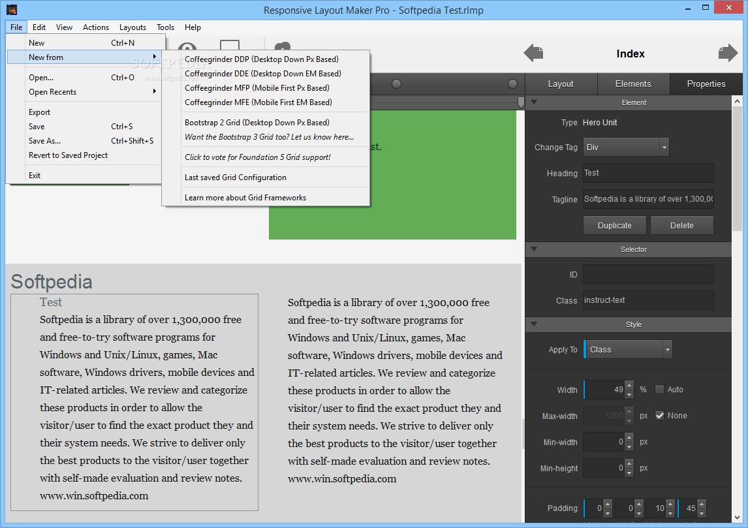Decrease the Padding value showing 45
The image size is (748, 528).
pos(701,513)
